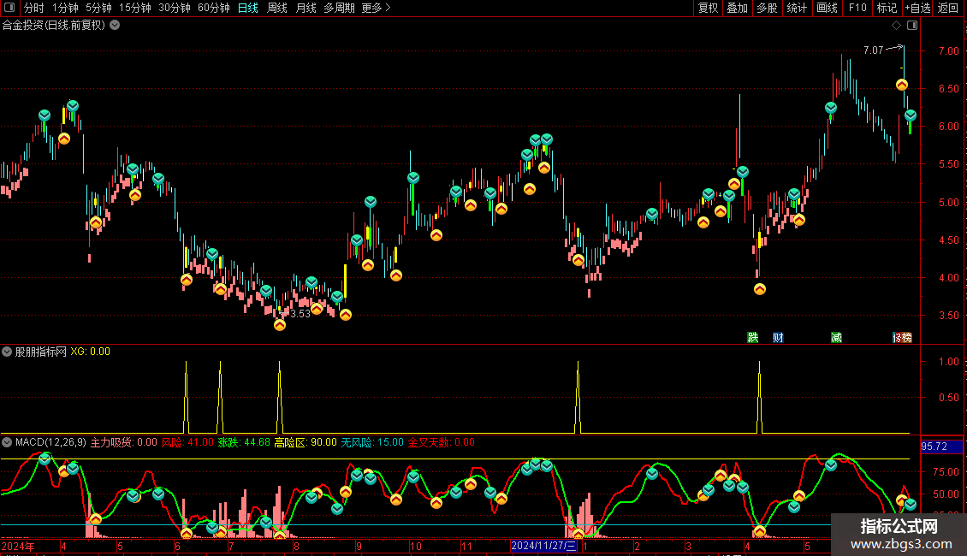The image size is (967, 556).
Task: Open the brown 榜 event marker
Action: tap(905, 337)
